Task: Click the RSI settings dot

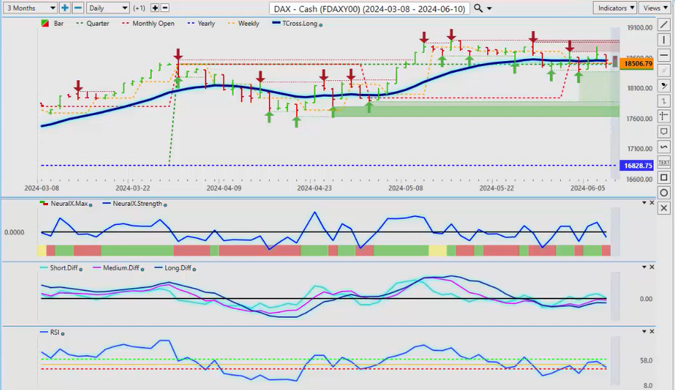Action: click(63, 333)
